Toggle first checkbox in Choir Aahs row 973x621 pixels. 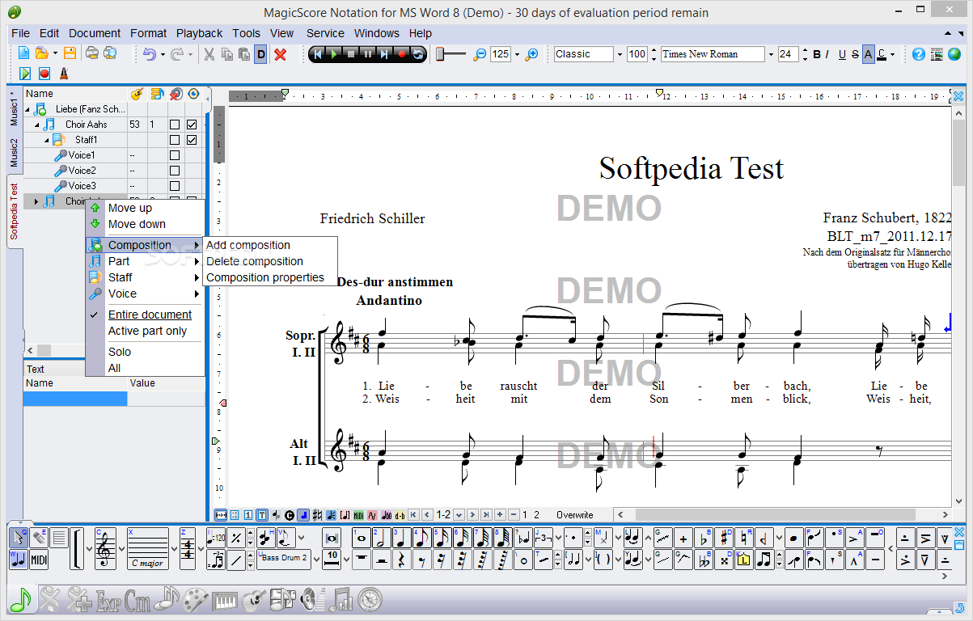tap(174, 125)
